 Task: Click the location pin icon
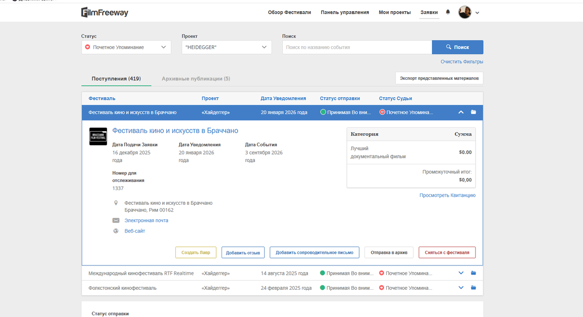[x=116, y=203]
